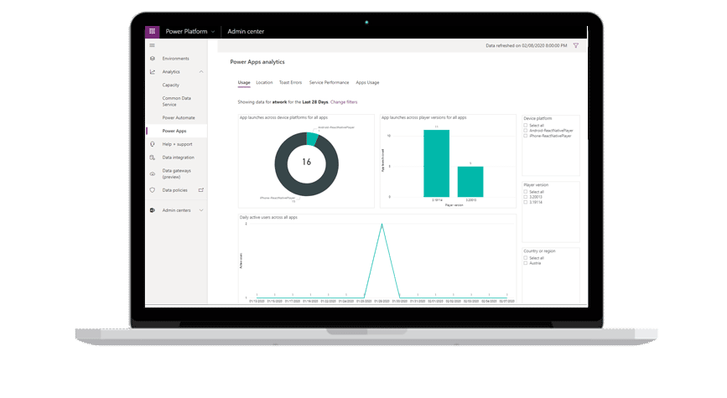Open the filter funnel icon
The width and height of the screenshot is (727, 398).
click(x=576, y=45)
